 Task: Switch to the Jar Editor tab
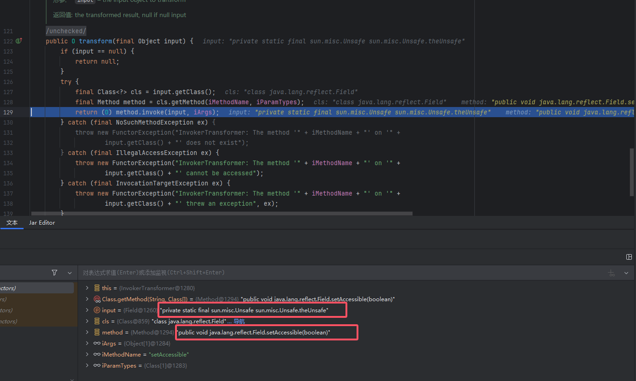[42, 223]
